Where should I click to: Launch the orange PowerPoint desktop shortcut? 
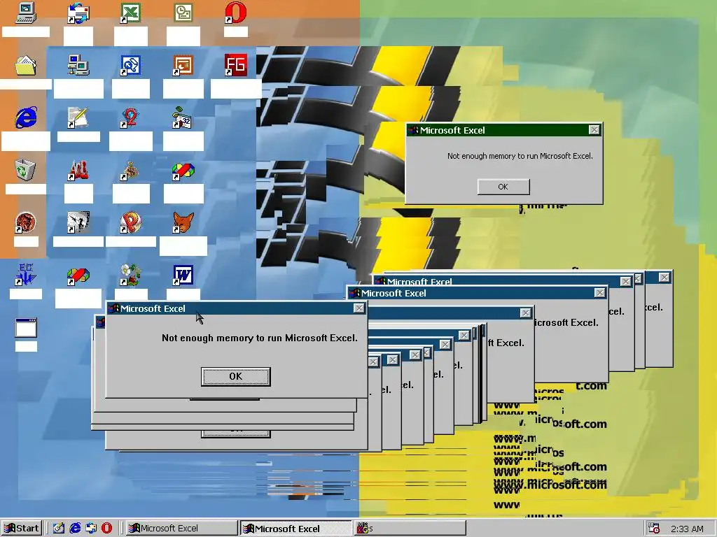click(183, 65)
